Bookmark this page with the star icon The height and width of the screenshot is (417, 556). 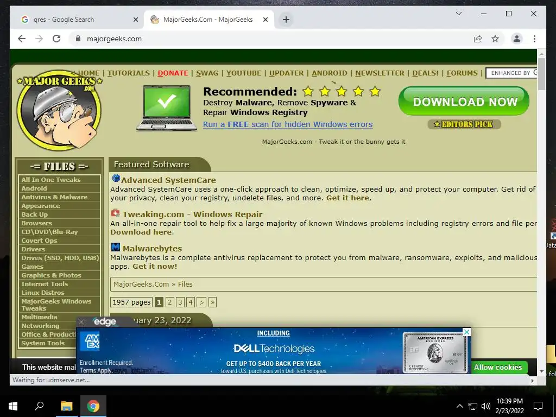click(495, 39)
